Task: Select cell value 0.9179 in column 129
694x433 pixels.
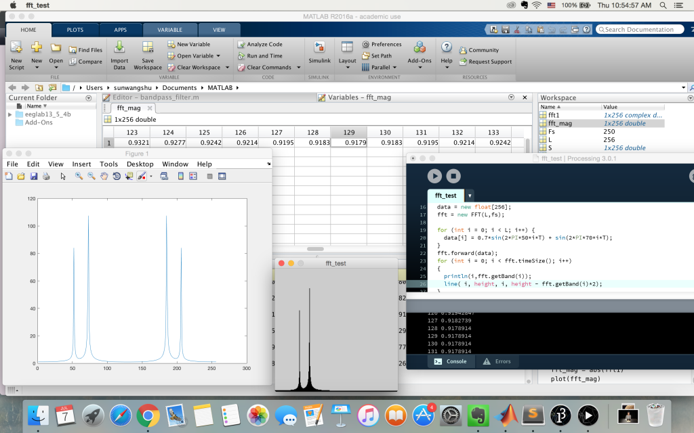Action: tap(349, 142)
